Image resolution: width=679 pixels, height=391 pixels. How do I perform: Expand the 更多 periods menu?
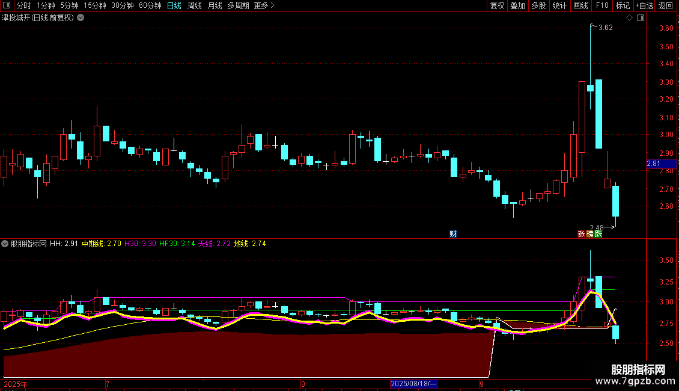(x=264, y=5)
